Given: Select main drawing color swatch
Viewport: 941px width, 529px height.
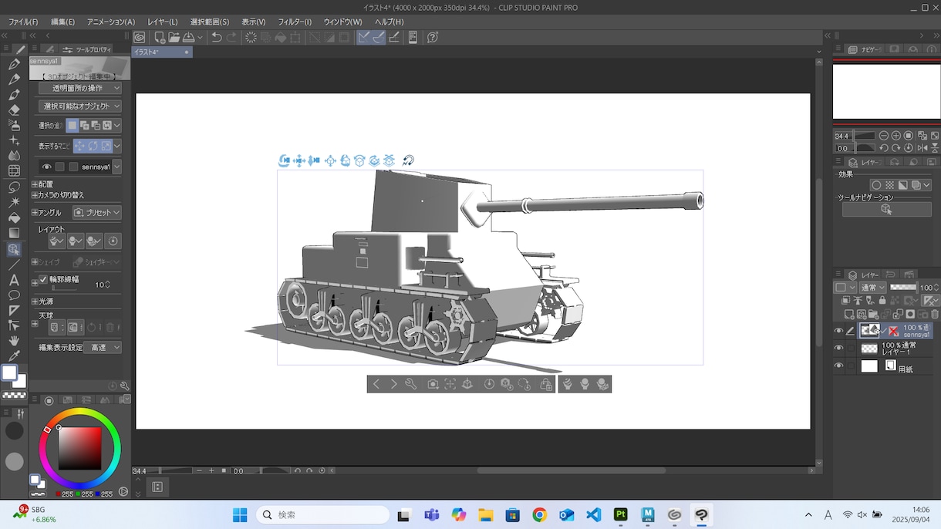Looking at the screenshot, I should (x=9, y=373).
